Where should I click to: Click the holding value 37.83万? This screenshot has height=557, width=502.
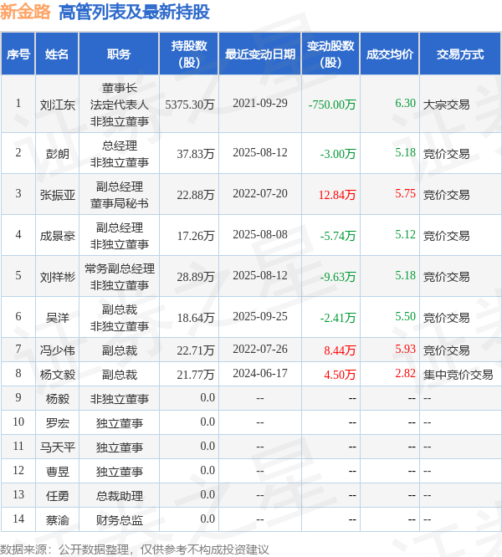pos(196,154)
